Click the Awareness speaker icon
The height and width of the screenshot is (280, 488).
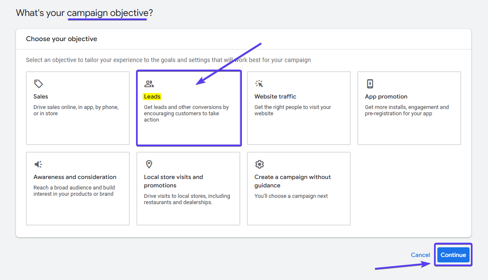click(x=38, y=164)
